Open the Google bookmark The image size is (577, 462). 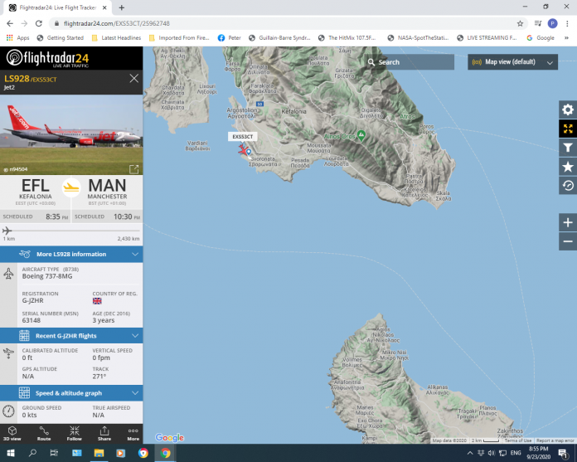[541, 38]
